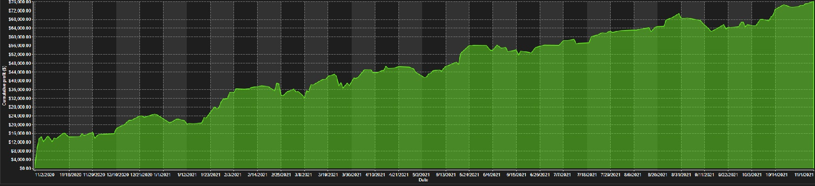This screenshot has height=186, width=815.
Task: Click the $48,000.00 axis value
Action: click(19, 63)
